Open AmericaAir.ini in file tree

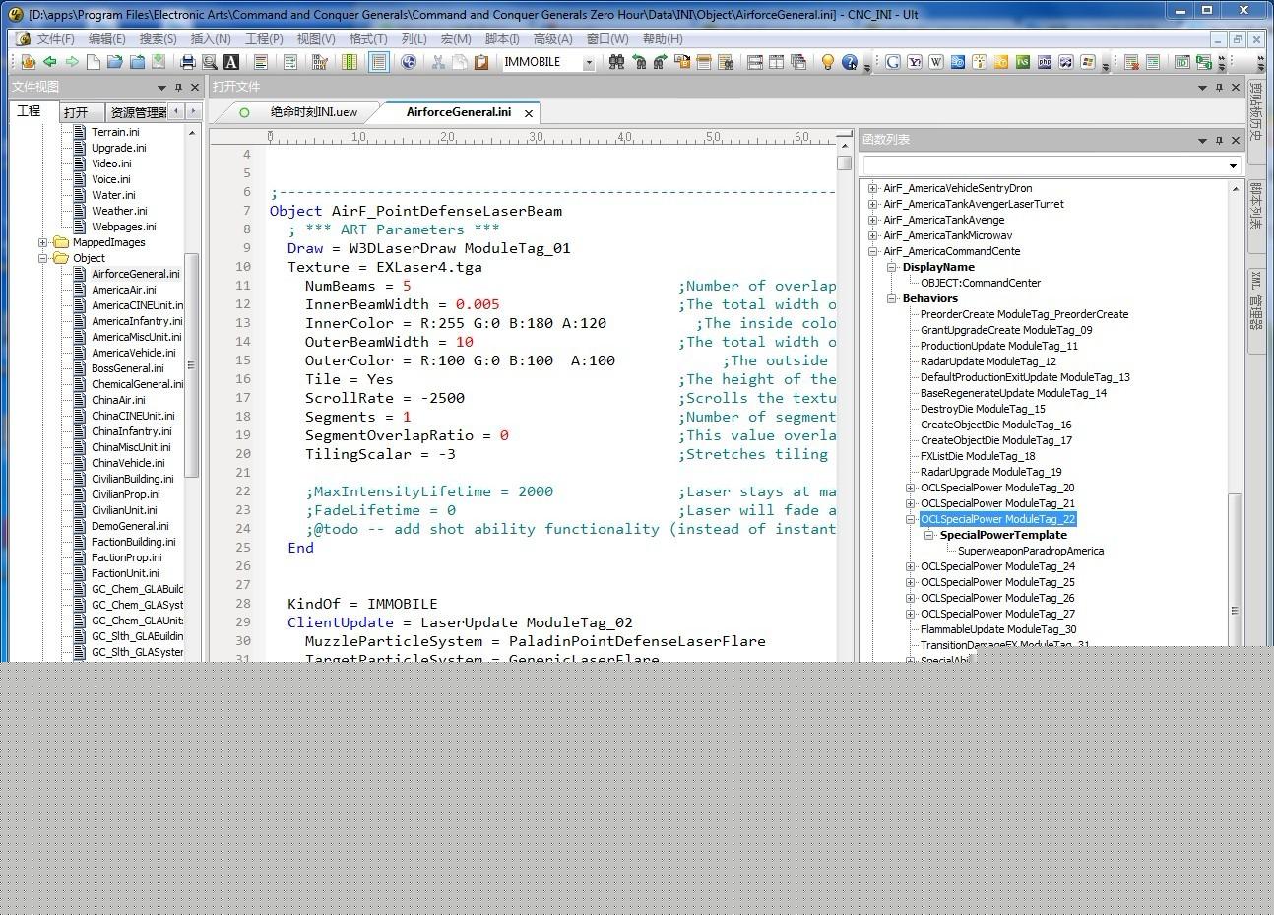(124, 290)
